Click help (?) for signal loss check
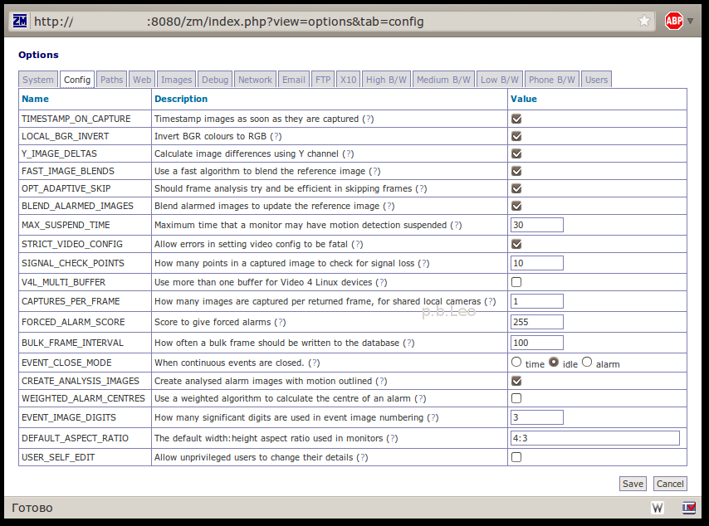The width and height of the screenshot is (709, 526). (x=423, y=263)
